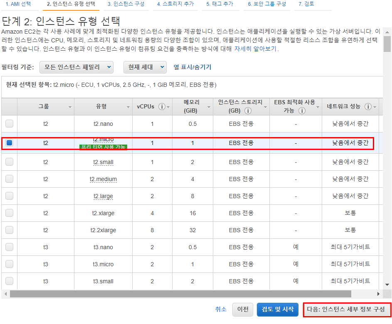Go to step 4. 스토리지 추가 tab

point(175,4)
